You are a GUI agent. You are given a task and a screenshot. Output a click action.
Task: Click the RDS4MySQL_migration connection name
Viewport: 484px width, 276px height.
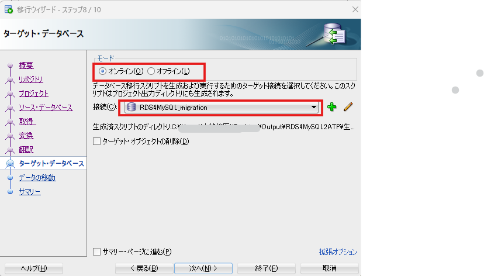174,108
